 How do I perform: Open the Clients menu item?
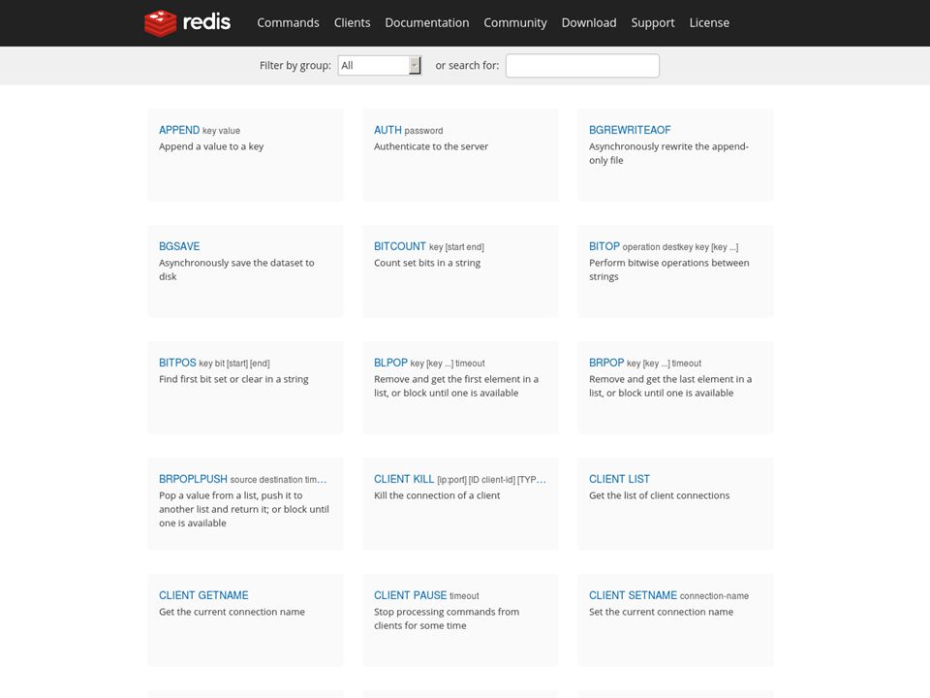(352, 22)
